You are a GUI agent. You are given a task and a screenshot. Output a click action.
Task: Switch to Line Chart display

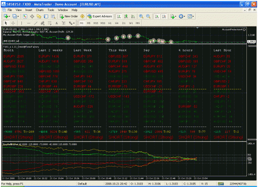point(133,16)
